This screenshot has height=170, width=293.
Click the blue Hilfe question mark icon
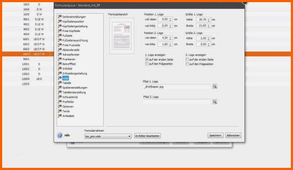(60, 135)
